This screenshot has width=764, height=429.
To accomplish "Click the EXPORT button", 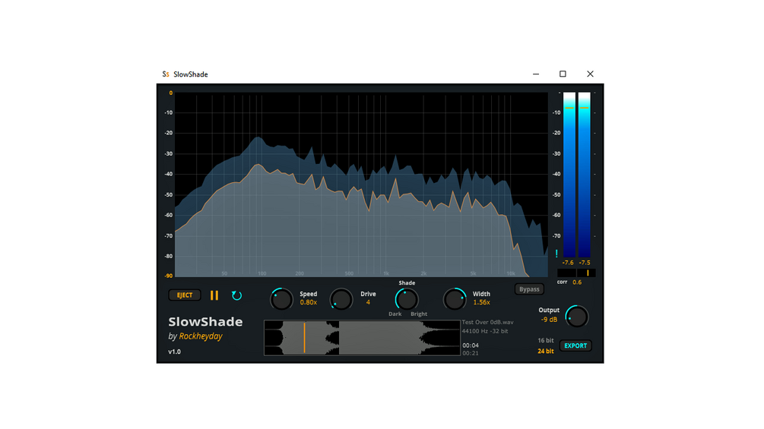I will click(x=575, y=345).
